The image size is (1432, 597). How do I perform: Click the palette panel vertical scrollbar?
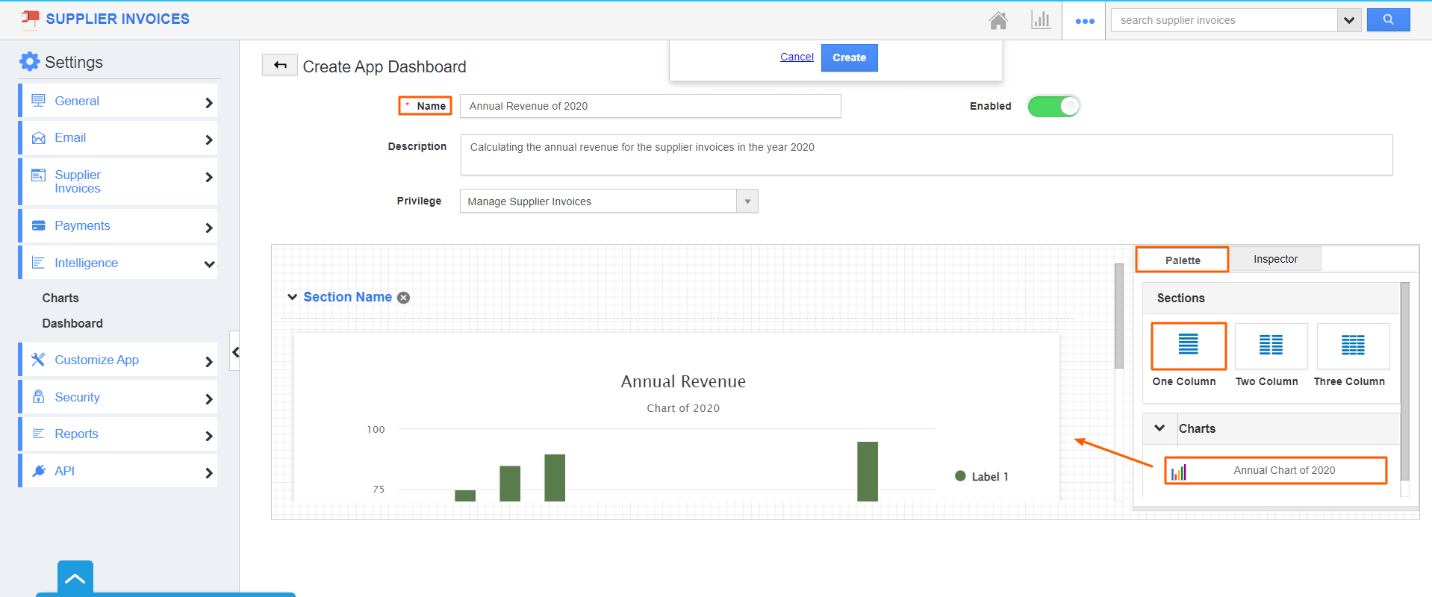tap(1404, 381)
